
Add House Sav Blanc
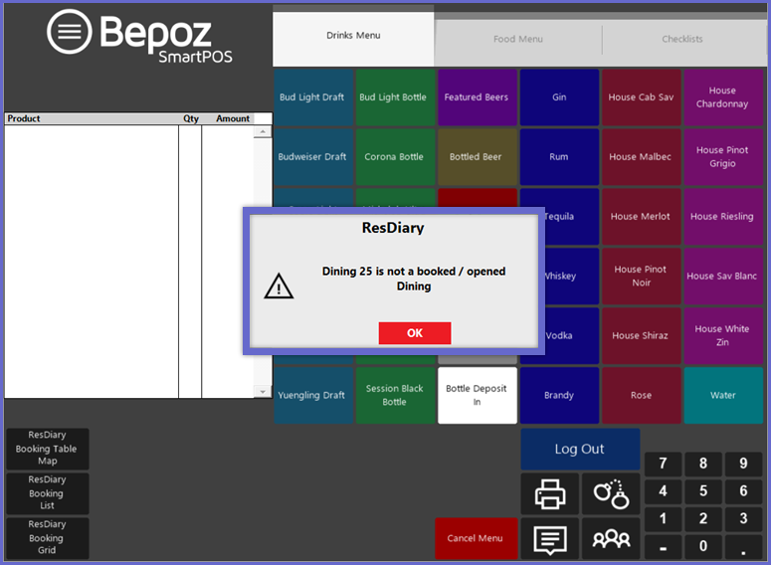[x=723, y=276]
